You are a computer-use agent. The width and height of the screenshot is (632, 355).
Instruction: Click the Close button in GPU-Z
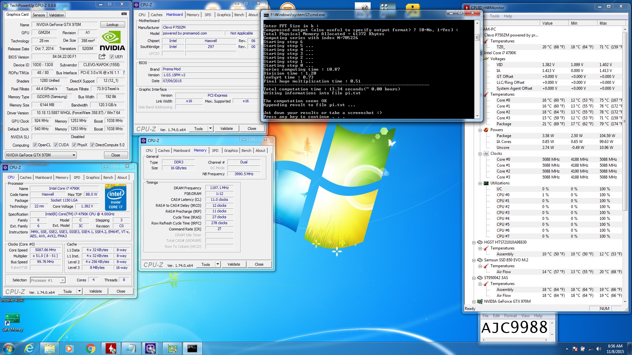116,155
